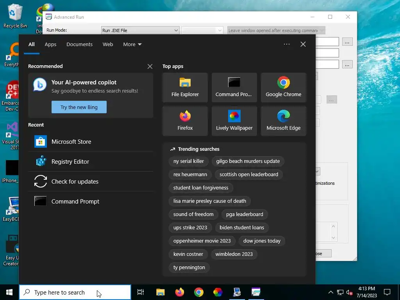Search trending 'ups strike 2023'
400x300 pixels.
190,228
